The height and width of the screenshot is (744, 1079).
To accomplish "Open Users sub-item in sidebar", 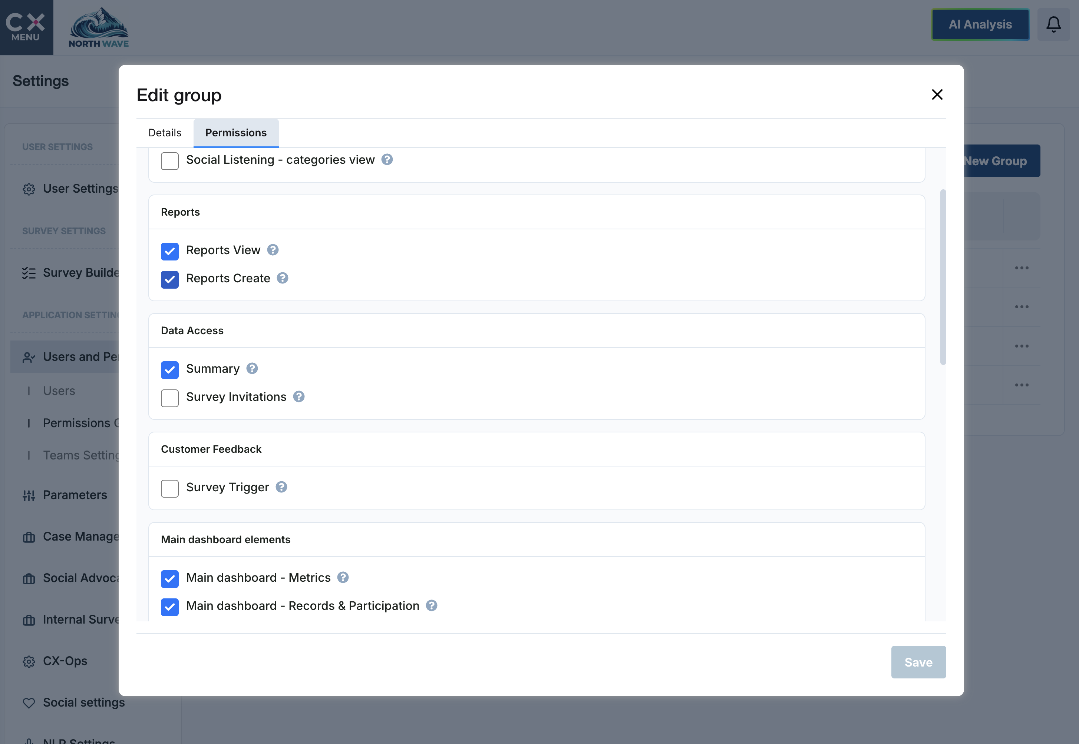I will click(59, 391).
